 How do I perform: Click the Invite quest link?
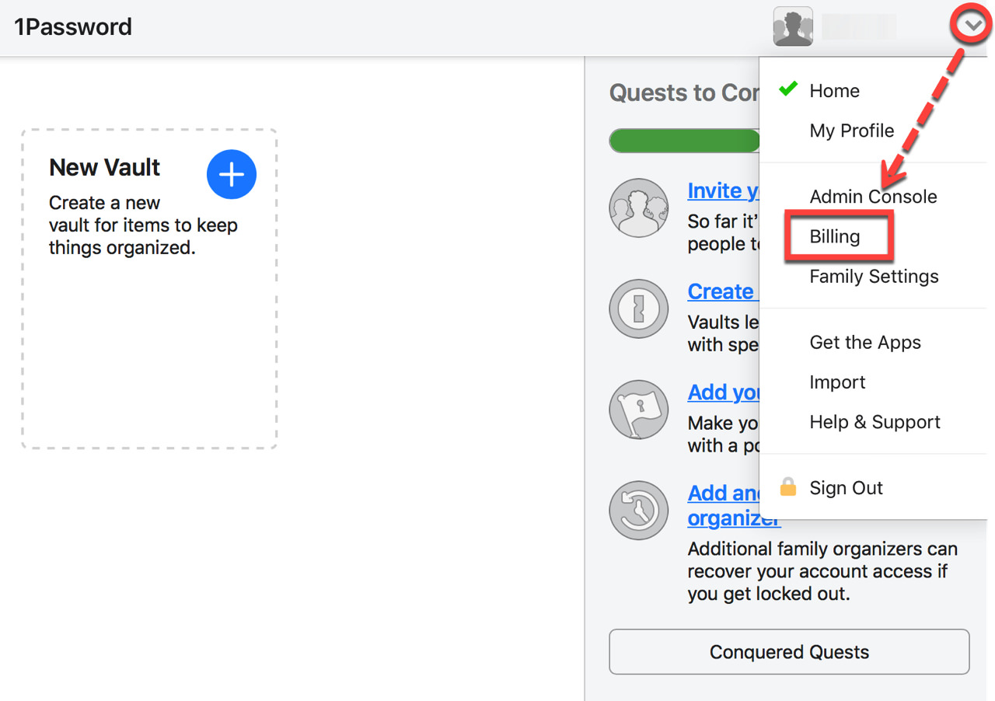[723, 190]
